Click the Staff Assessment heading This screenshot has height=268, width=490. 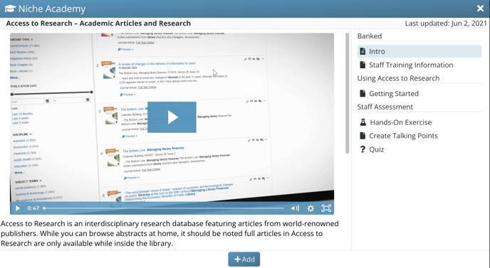385,107
